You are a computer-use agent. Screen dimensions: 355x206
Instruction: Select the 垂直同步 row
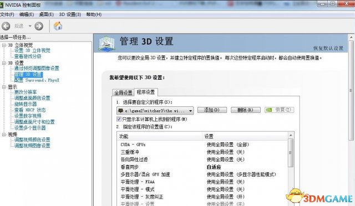[x=202, y=167]
